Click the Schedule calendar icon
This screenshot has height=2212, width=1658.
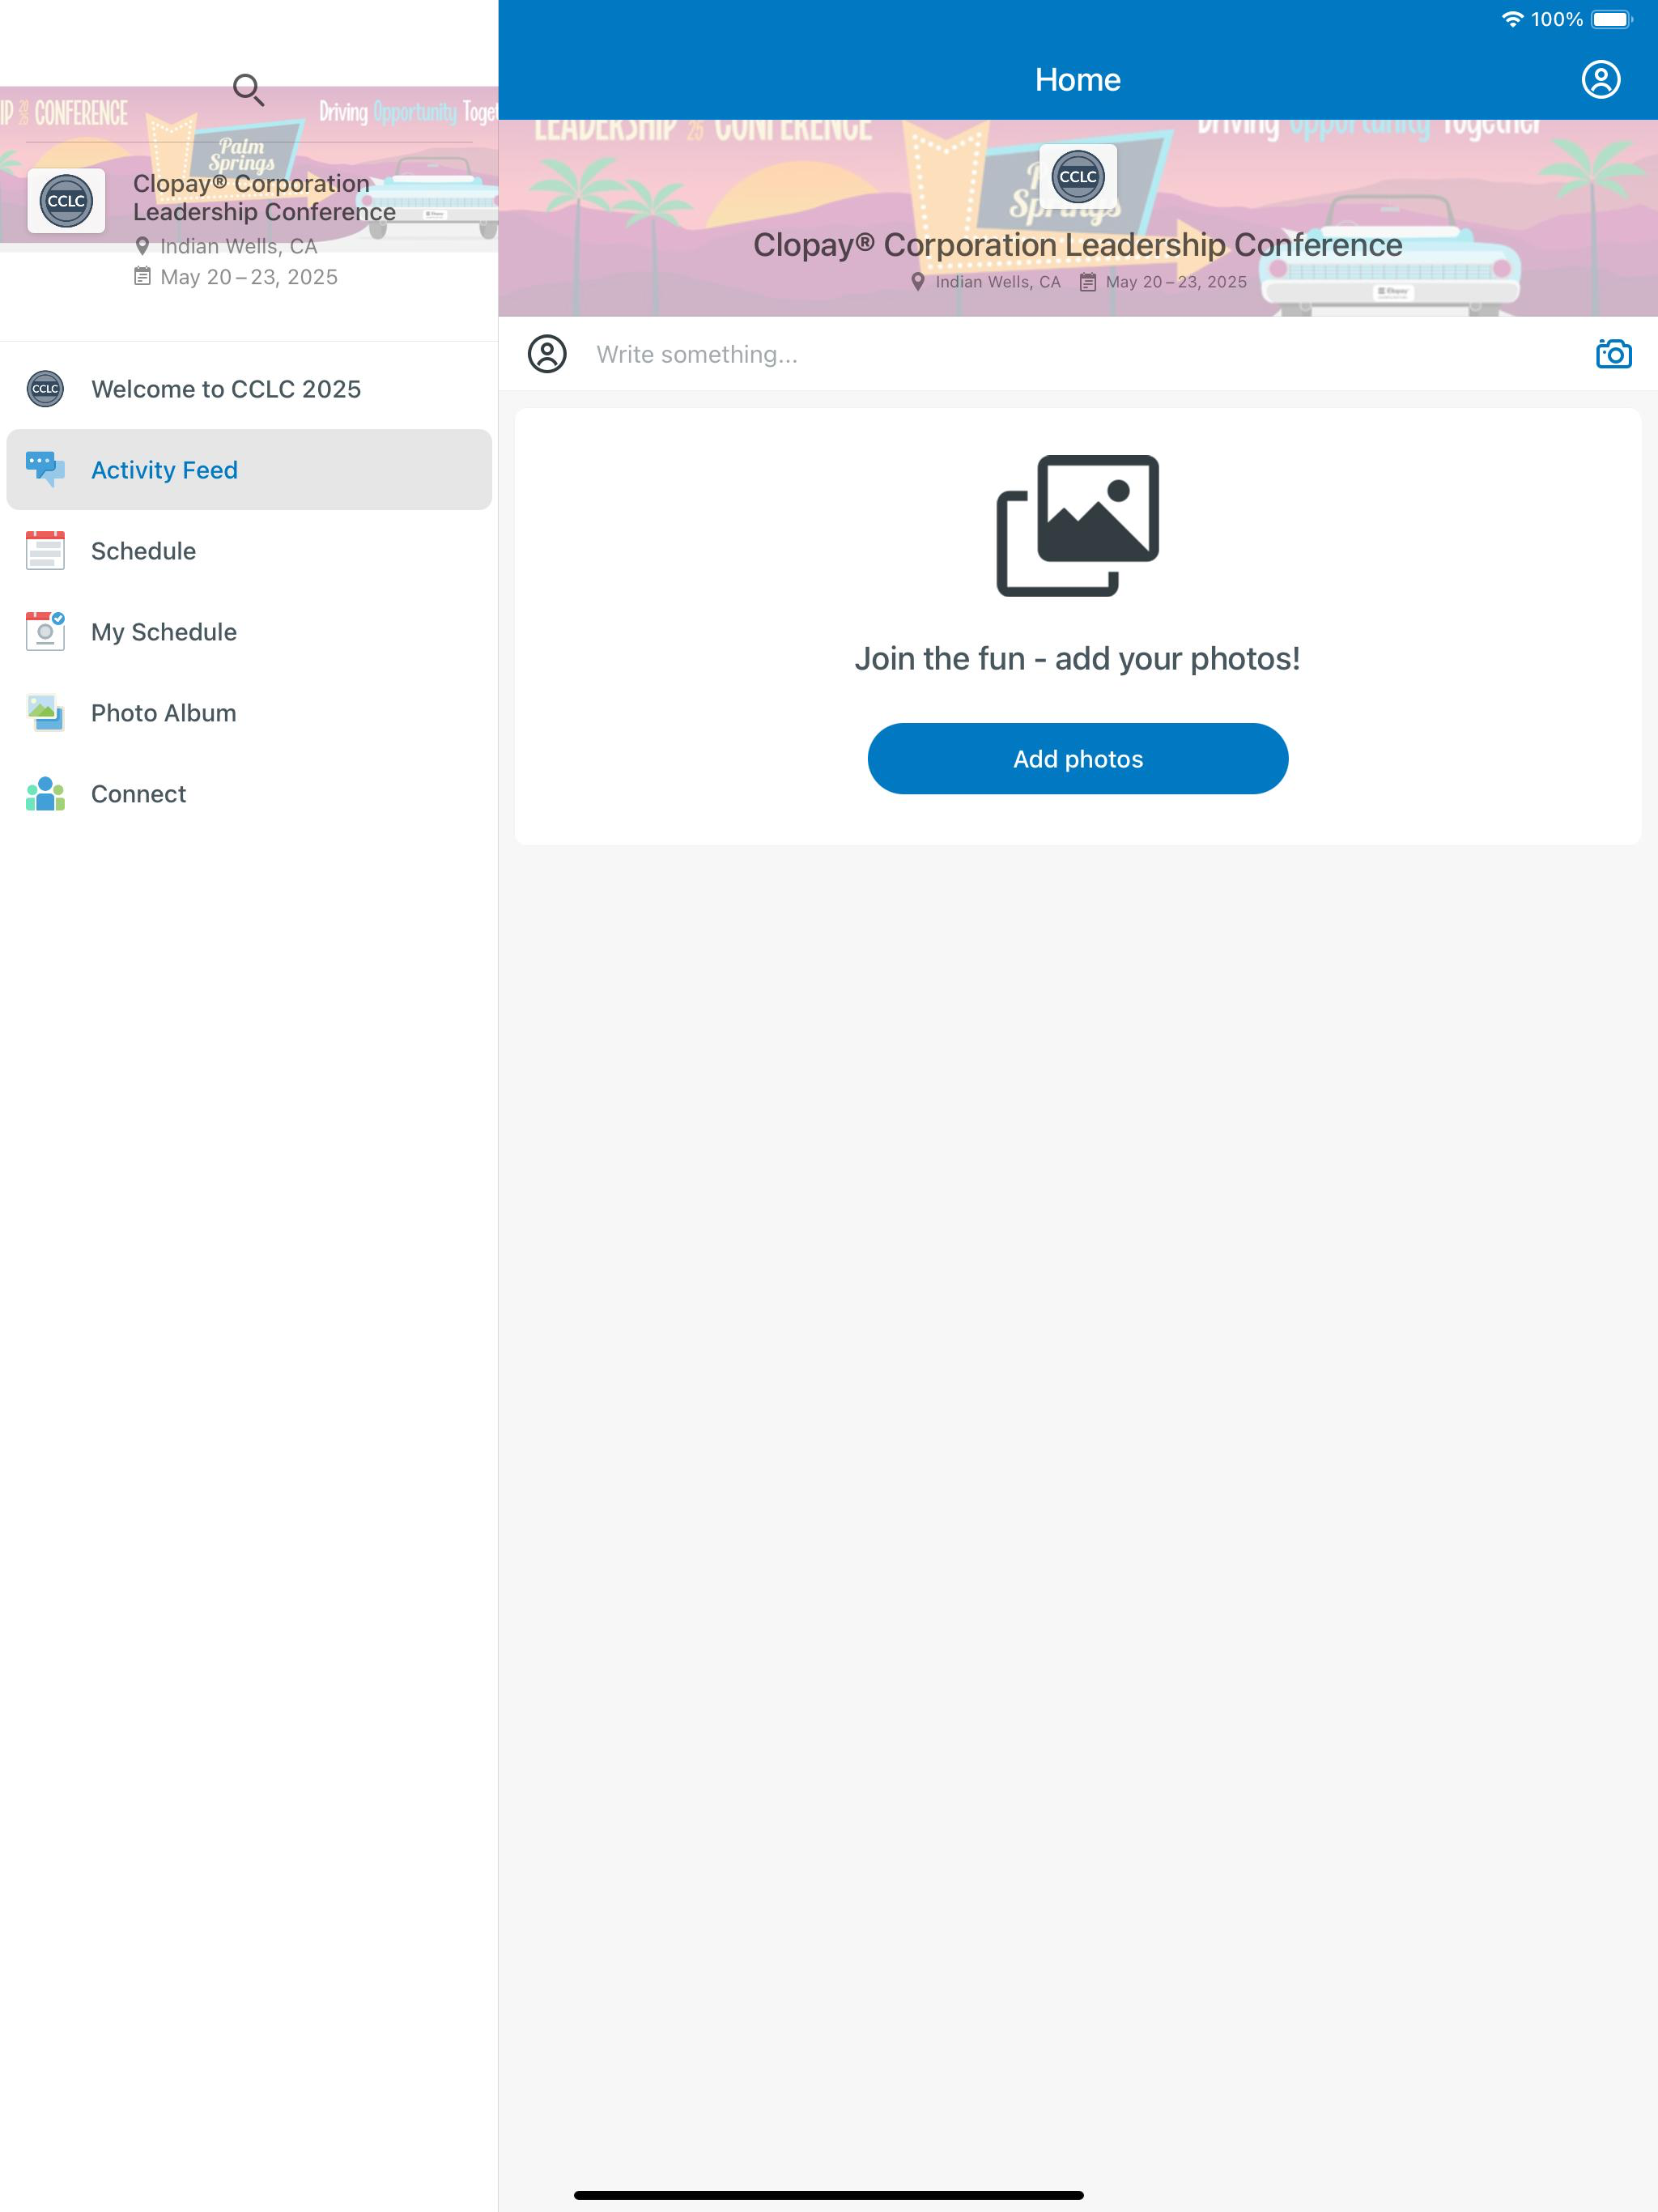[45, 550]
